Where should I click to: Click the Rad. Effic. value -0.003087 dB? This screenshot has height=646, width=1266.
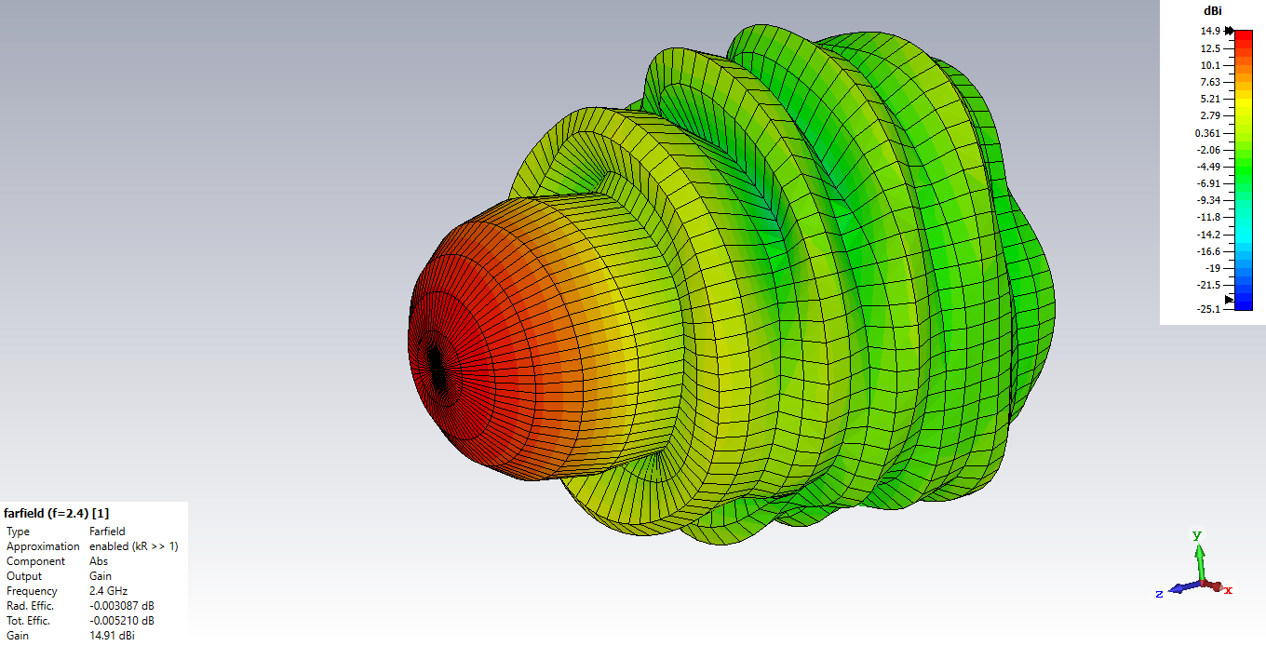pyautogui.click(x=121, y=606)
